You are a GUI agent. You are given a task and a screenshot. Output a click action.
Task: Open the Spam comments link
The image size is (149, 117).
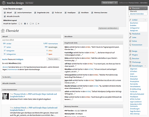click(50, 54)
